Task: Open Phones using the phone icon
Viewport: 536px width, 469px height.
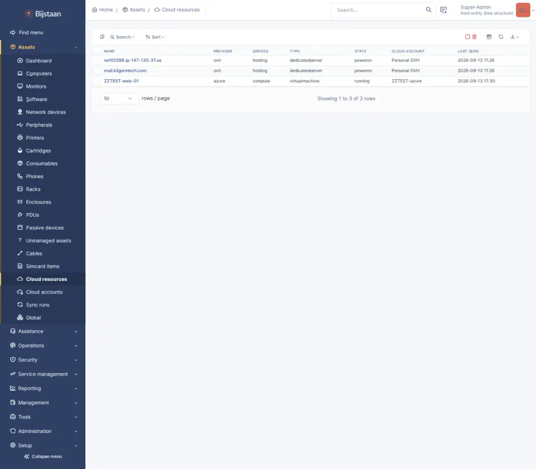Action: [20, 176]
